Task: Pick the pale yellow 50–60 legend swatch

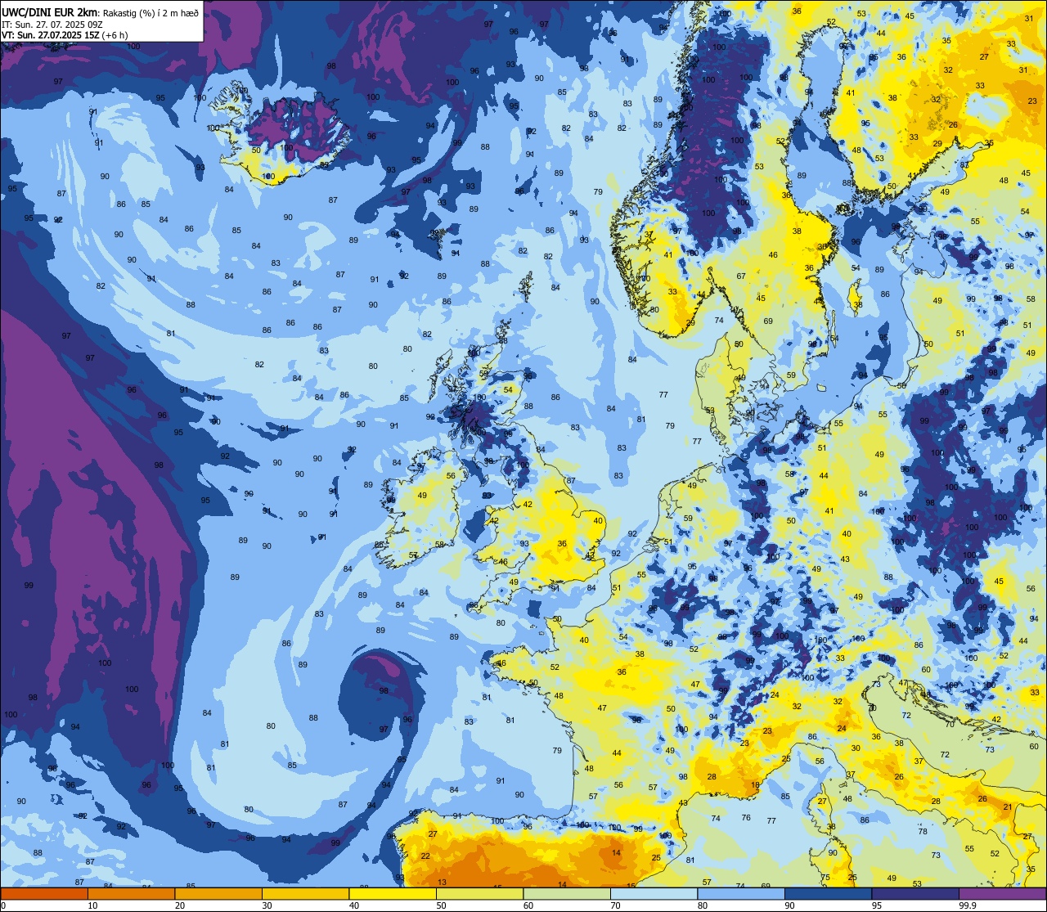Action: 479,893
